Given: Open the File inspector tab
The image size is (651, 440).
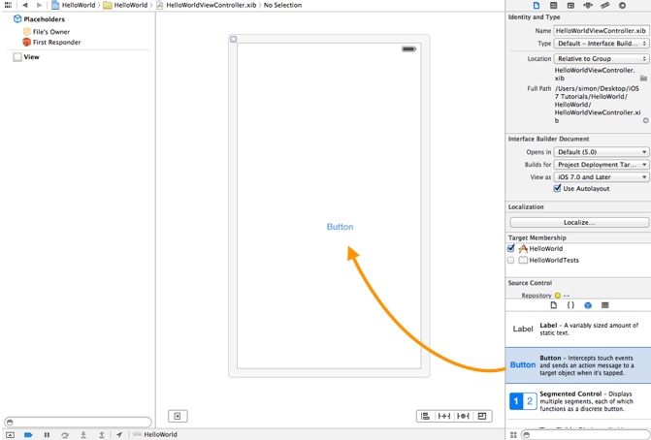Looking at the screenshot, I should (537, 6).
